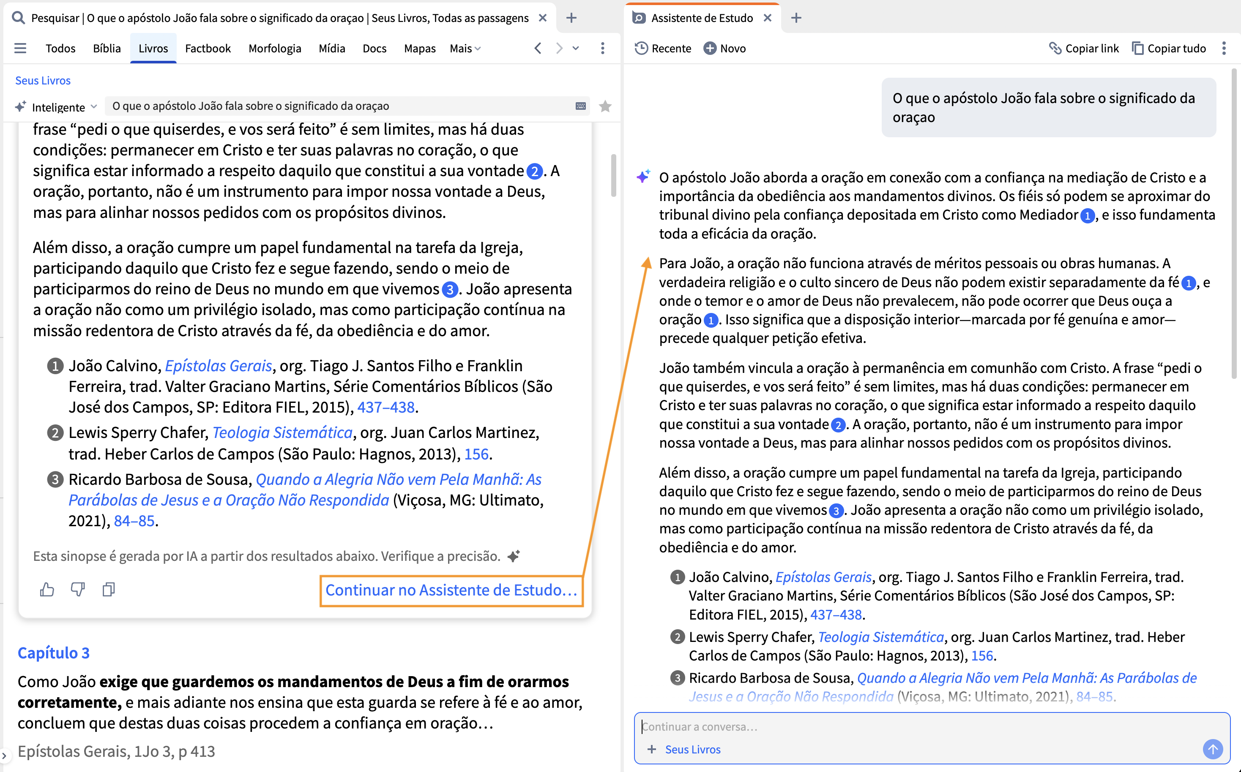Send message with the arrow button
Viewport: 1241px width, 772px height.
[x=1212, y=749]
